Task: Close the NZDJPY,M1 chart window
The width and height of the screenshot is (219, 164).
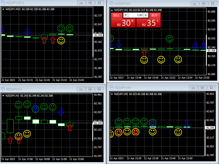Action: [x=213, y=3]
